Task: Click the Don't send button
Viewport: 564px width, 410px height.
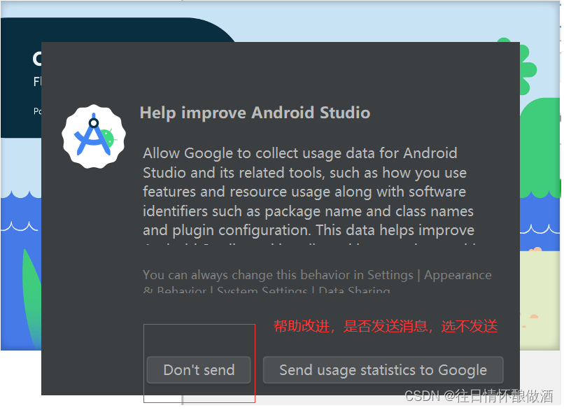Action: pos(199,369)
